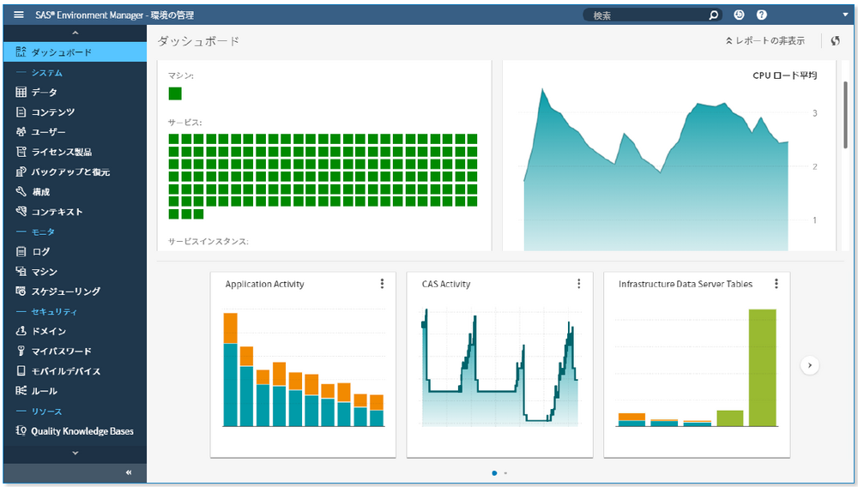Open Infrastructure Data Server Tables menu
The image size is (858, 487).
click(776, 284)
